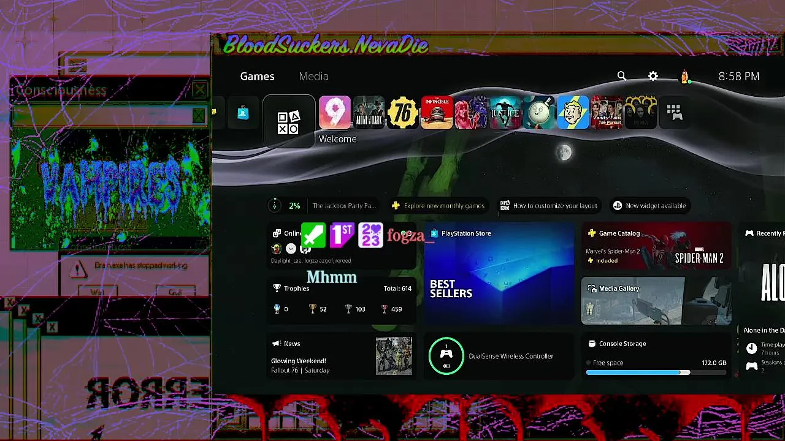Image resolution: width=785 pixels, height=441 pixels.
Task: Open the Game Library grid icon
Action: (x=675, y=113)
